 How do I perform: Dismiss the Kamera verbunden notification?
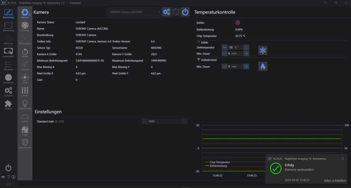(x=343, y=159)
